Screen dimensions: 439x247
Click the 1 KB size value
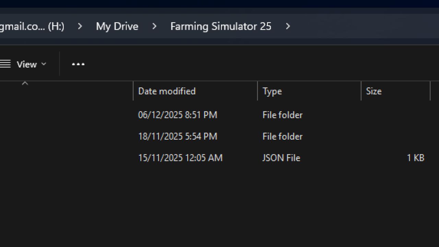point(415,158)
